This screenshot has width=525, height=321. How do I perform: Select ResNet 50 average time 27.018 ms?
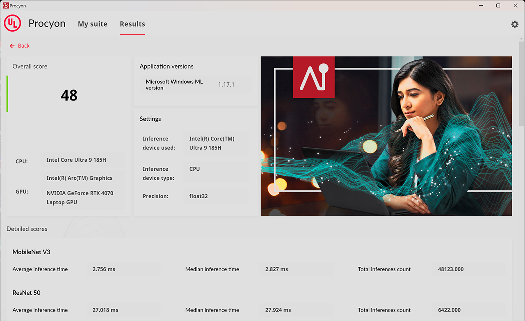pos(105,310)
